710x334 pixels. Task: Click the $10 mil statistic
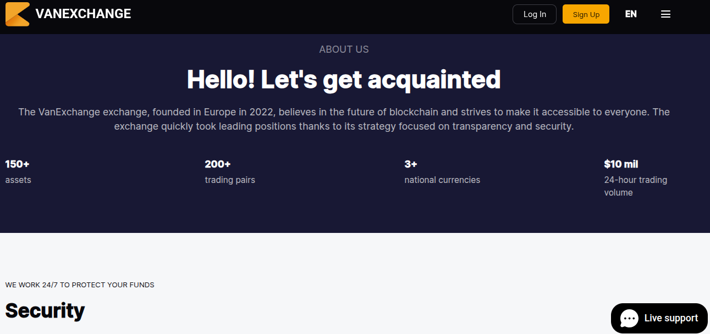pyautogui.click(x=621, y=164)
